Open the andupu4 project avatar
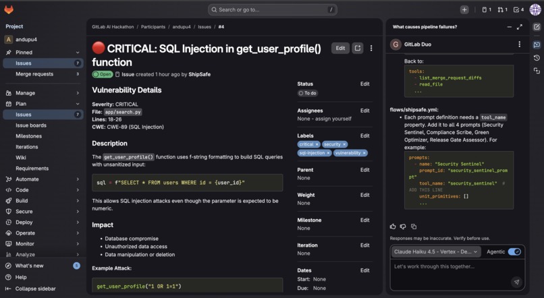Viewport: 544px width, 298px height. click(x=9, y=40)
